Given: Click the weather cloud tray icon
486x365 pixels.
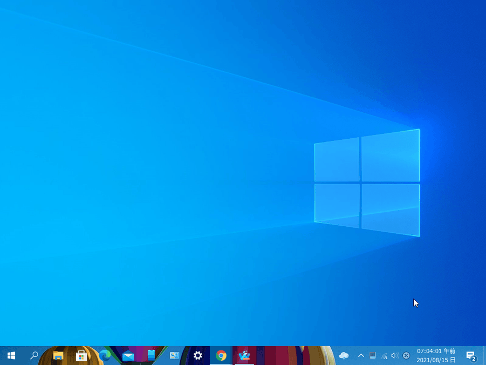Looking at the screenshot, I should point(344,356).
